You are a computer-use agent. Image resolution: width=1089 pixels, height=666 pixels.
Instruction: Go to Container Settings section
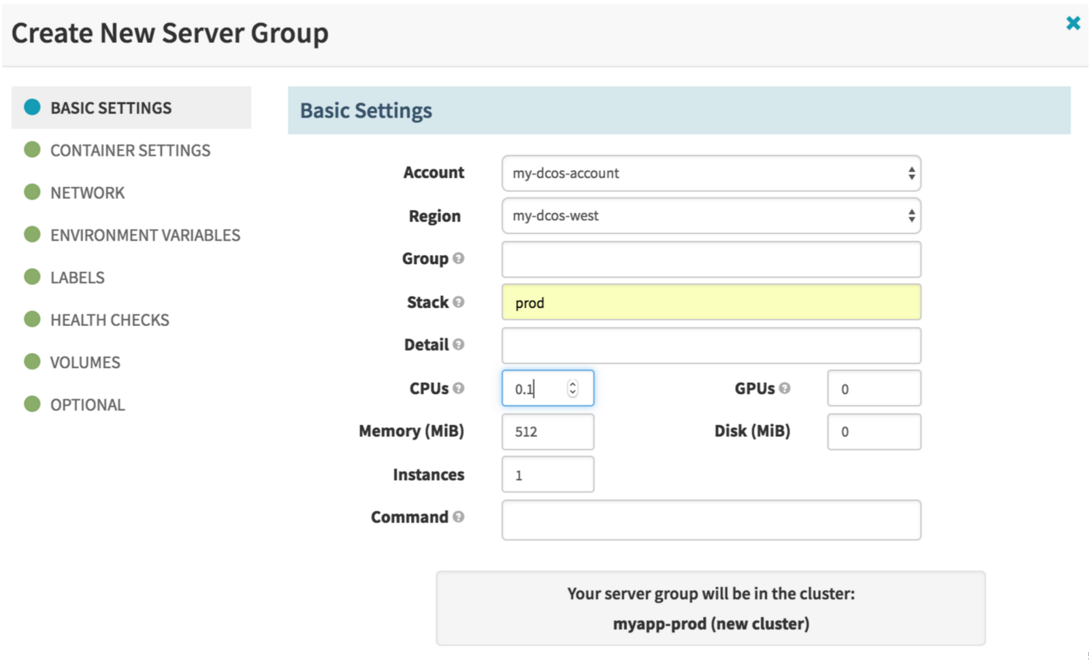tap(130, 150)
